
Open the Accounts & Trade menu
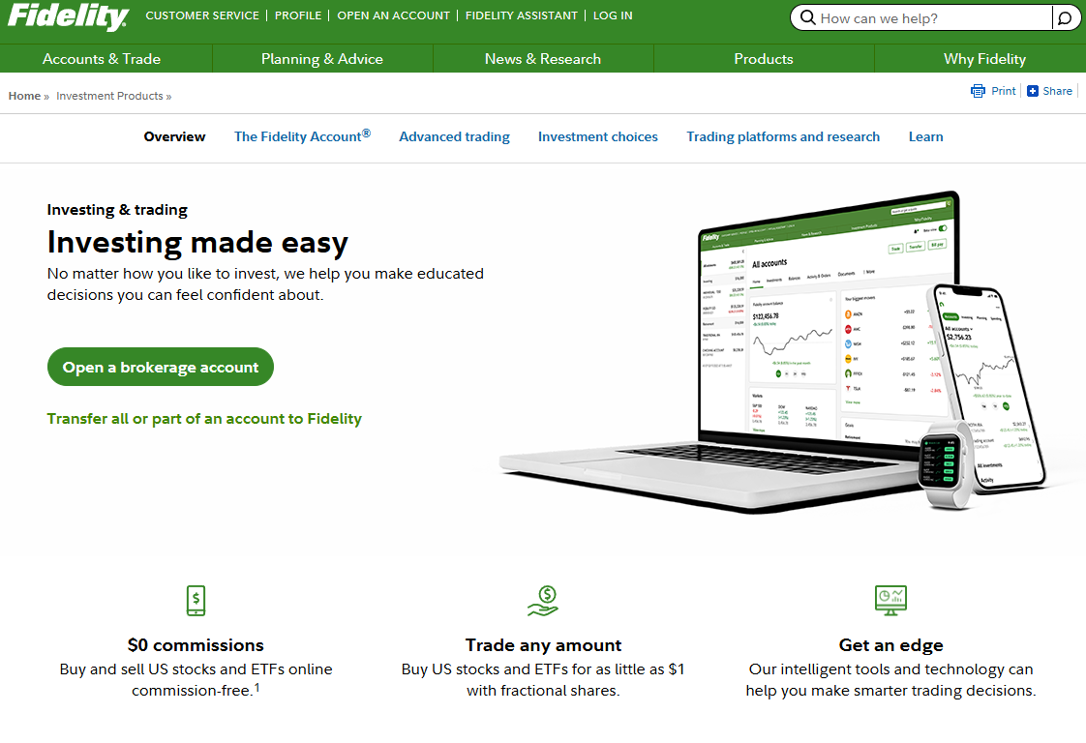tap(102, 59)
